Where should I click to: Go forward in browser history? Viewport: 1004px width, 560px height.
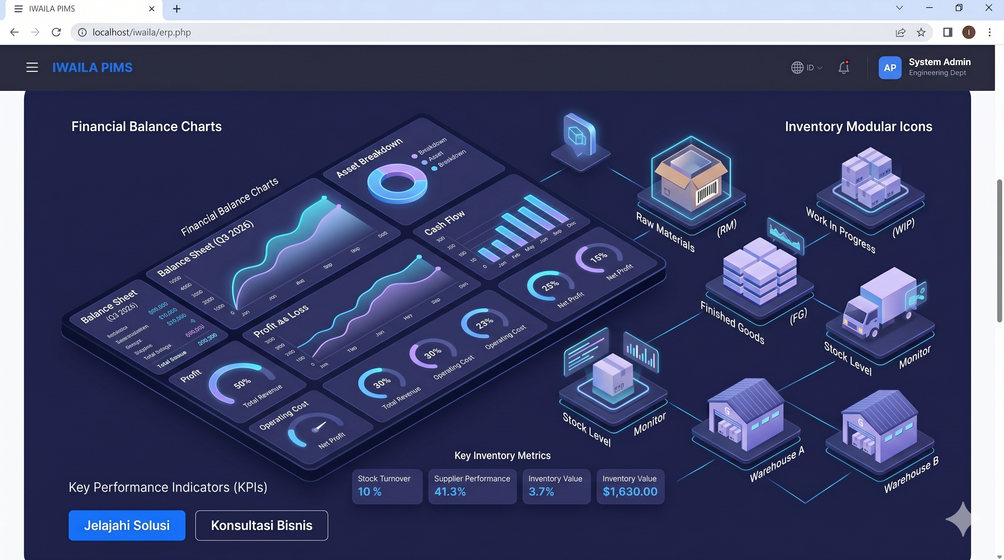[35, 32]
